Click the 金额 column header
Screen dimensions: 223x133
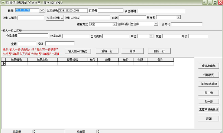point(140,60)
